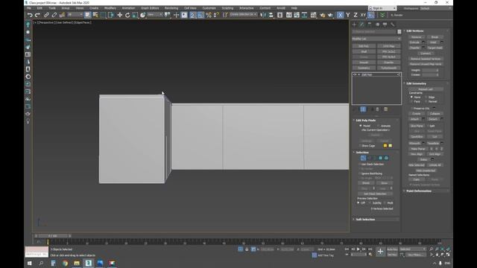Open the Edit menu
Viewport: 477px width, 268px height.
pyautogui.click(x=40, y=8)
